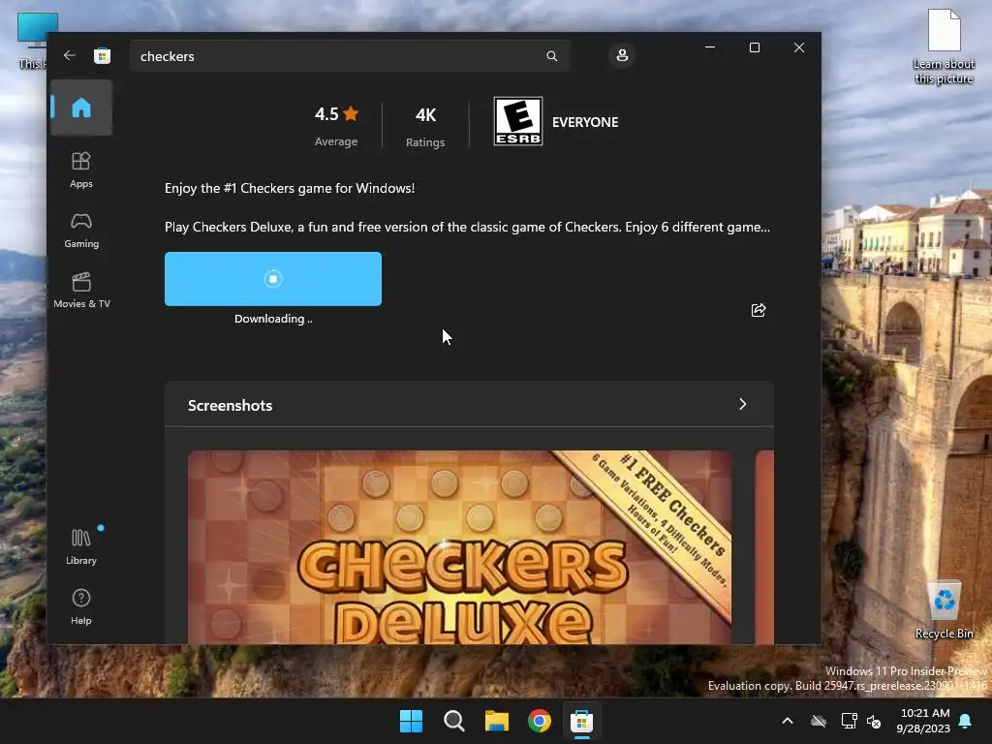992x744 pixels.
Task: Expand the Screenshots section chevron
Action: [x=743, y=404]
